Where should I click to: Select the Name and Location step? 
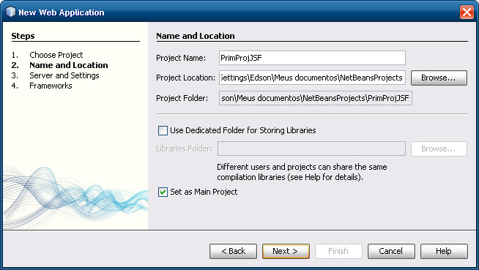pos(69,65)
